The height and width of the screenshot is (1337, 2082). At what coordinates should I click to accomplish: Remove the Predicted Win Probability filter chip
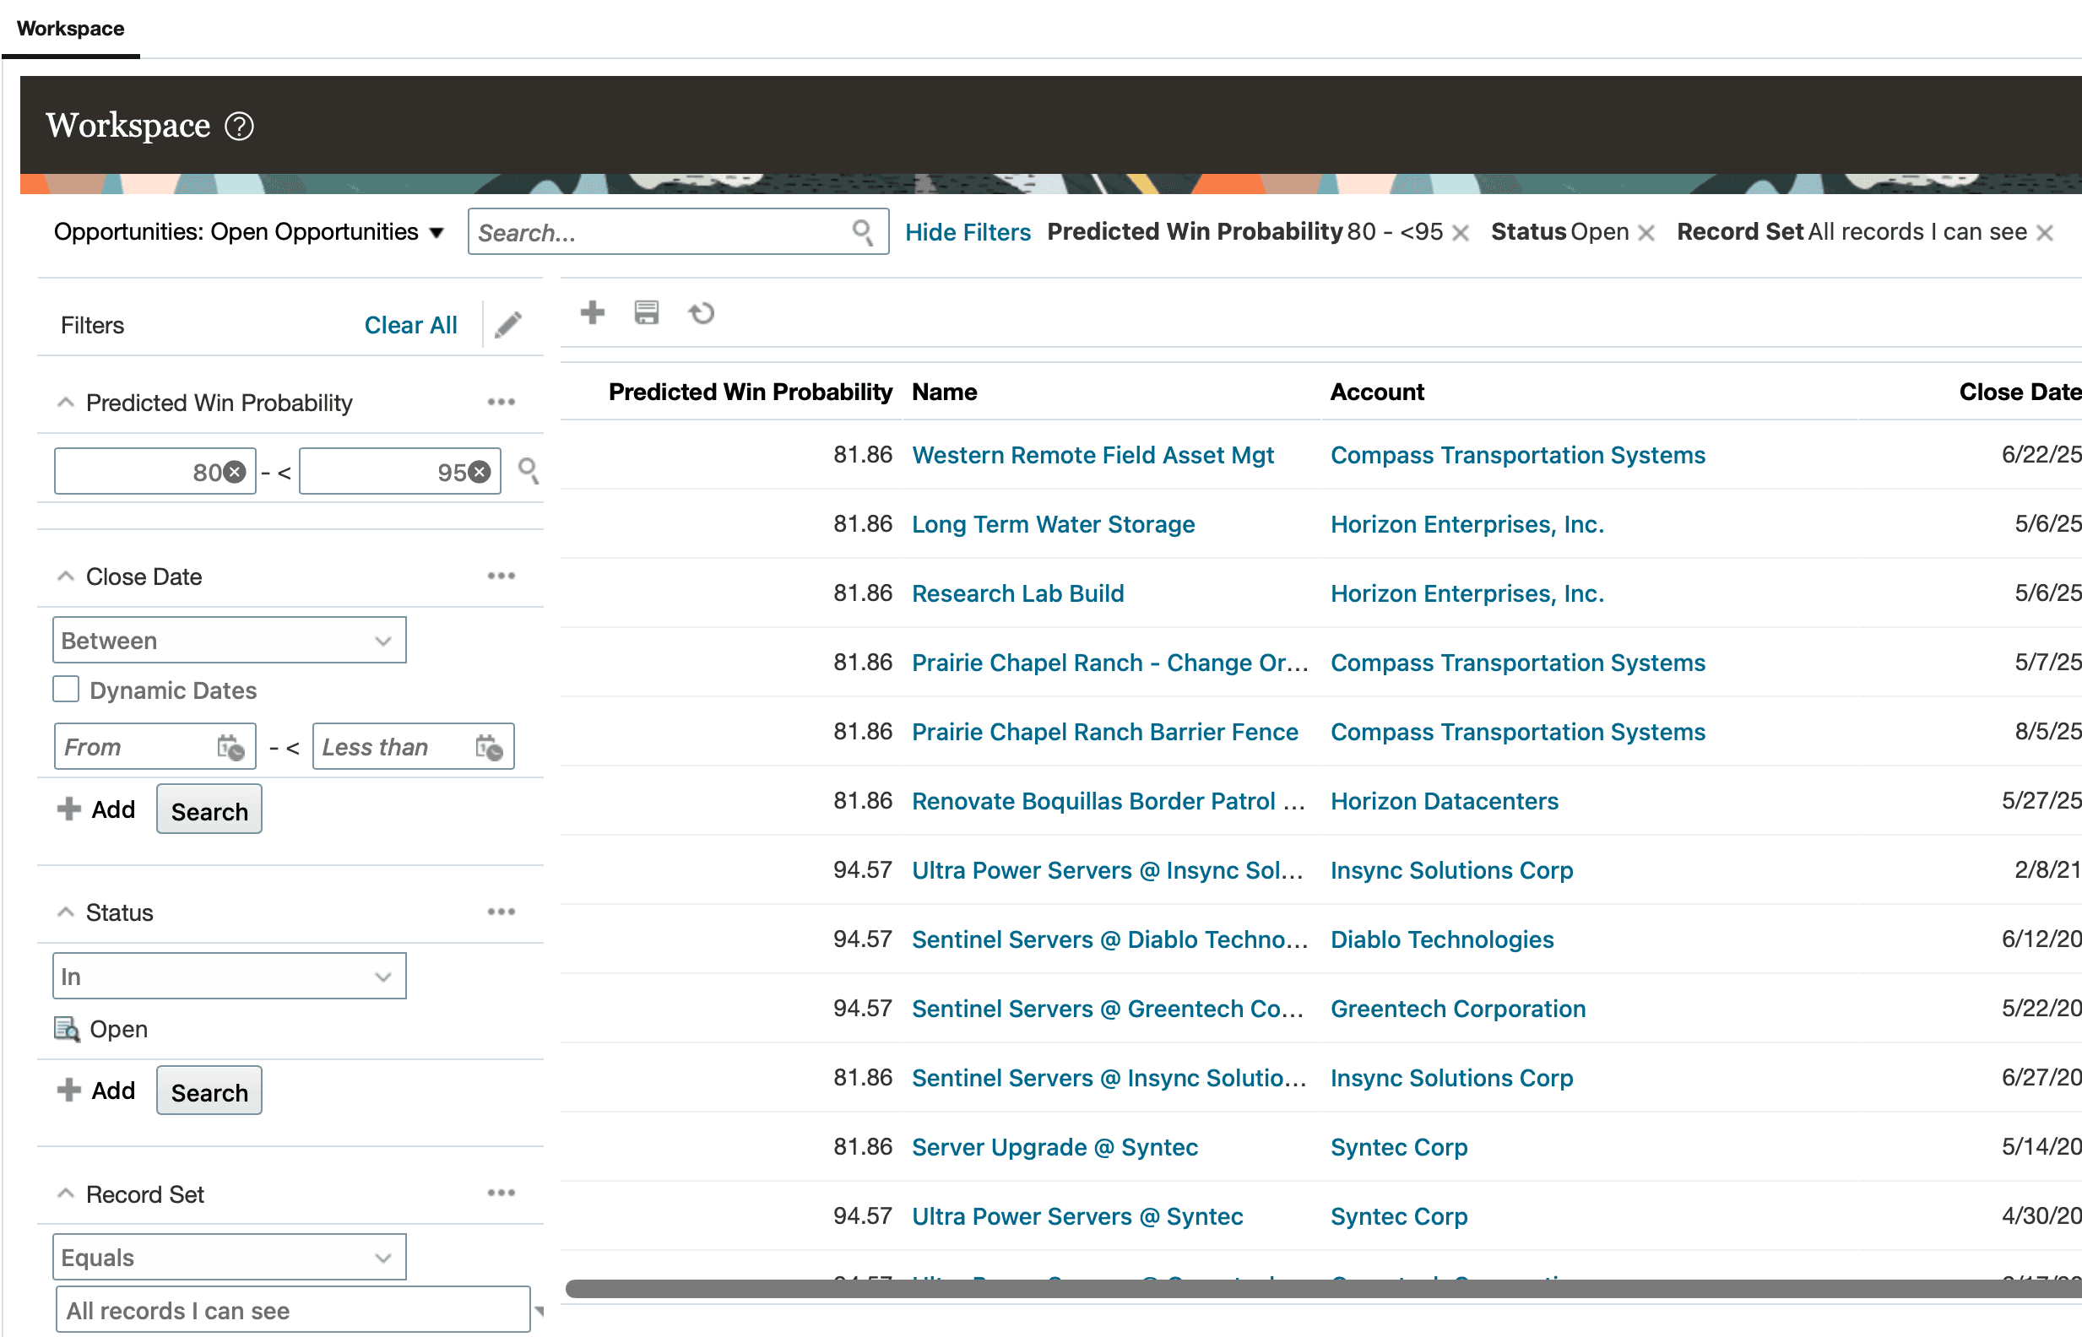(x=1461, y=233)
